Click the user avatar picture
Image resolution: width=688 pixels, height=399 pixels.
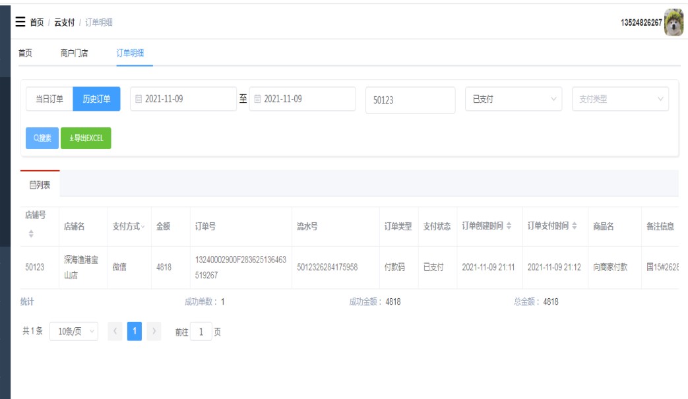click(x=673, y=22)
